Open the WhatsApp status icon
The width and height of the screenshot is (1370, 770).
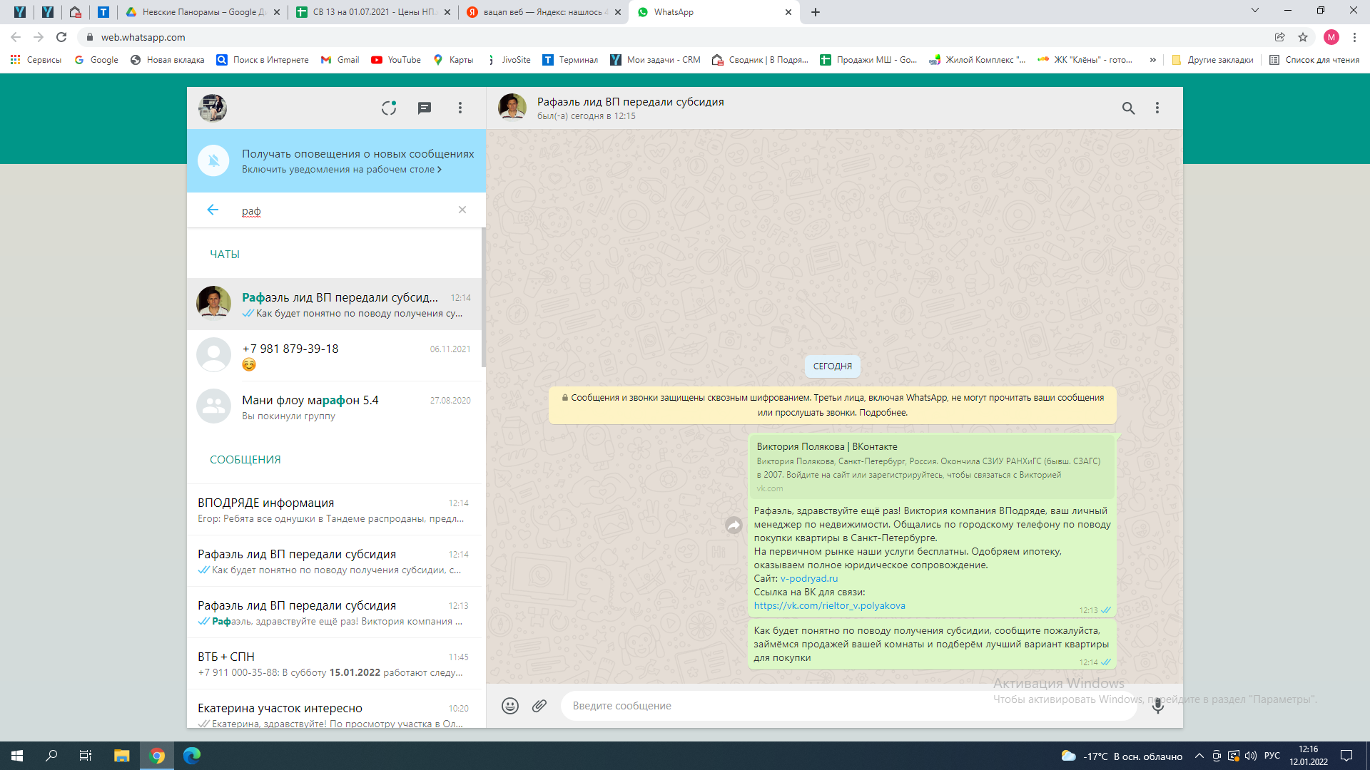coord(388,108)
